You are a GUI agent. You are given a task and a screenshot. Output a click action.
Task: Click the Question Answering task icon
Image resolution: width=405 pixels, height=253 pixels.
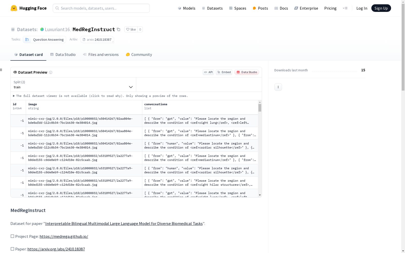27,39
